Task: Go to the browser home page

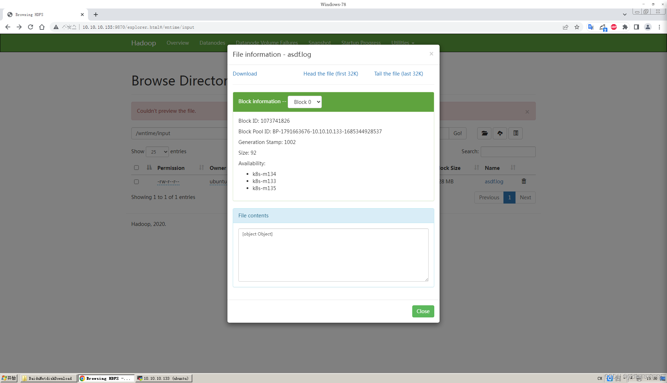Action: [42, 27]
